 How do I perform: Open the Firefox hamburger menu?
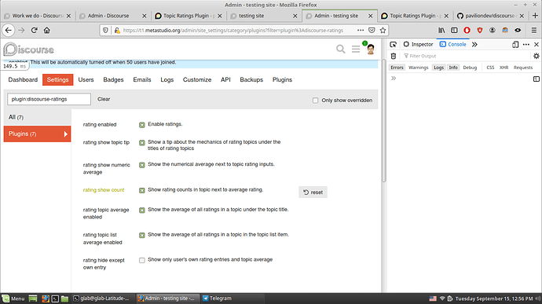[x=534, y=31]
